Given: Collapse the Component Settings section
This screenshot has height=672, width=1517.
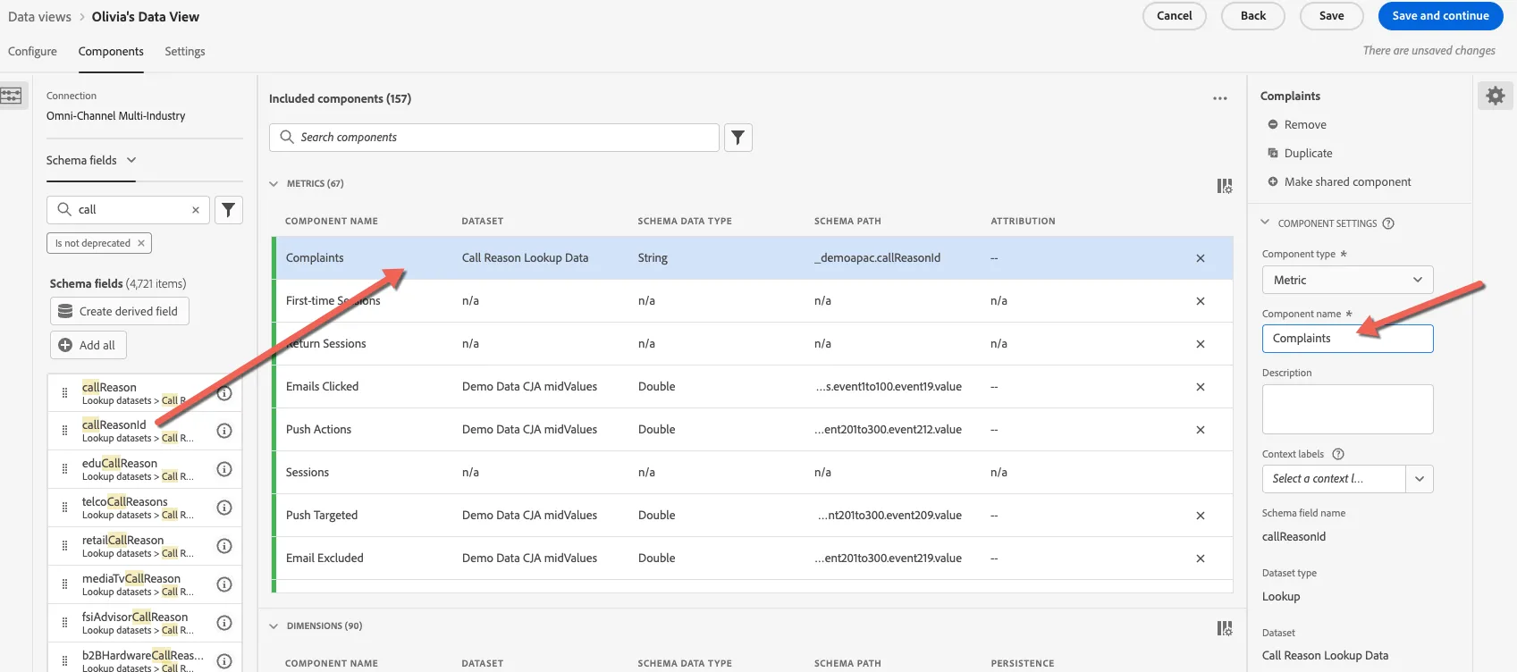Looking at the screenshot, I should point(1265,223).
